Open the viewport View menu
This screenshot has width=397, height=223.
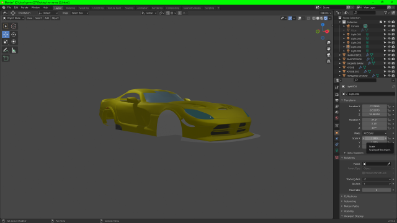pyautogui.click(x=30, y=18)
